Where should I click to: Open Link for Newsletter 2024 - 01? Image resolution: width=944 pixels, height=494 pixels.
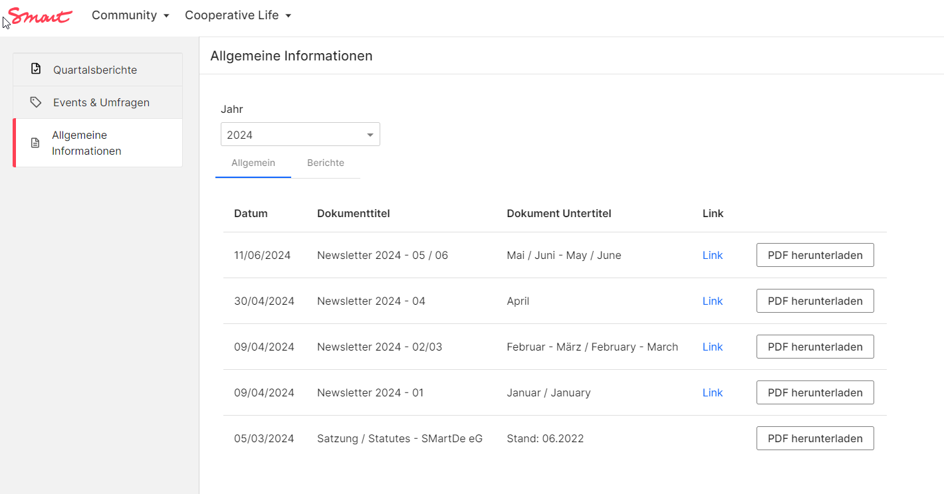(x=713, y=392)
